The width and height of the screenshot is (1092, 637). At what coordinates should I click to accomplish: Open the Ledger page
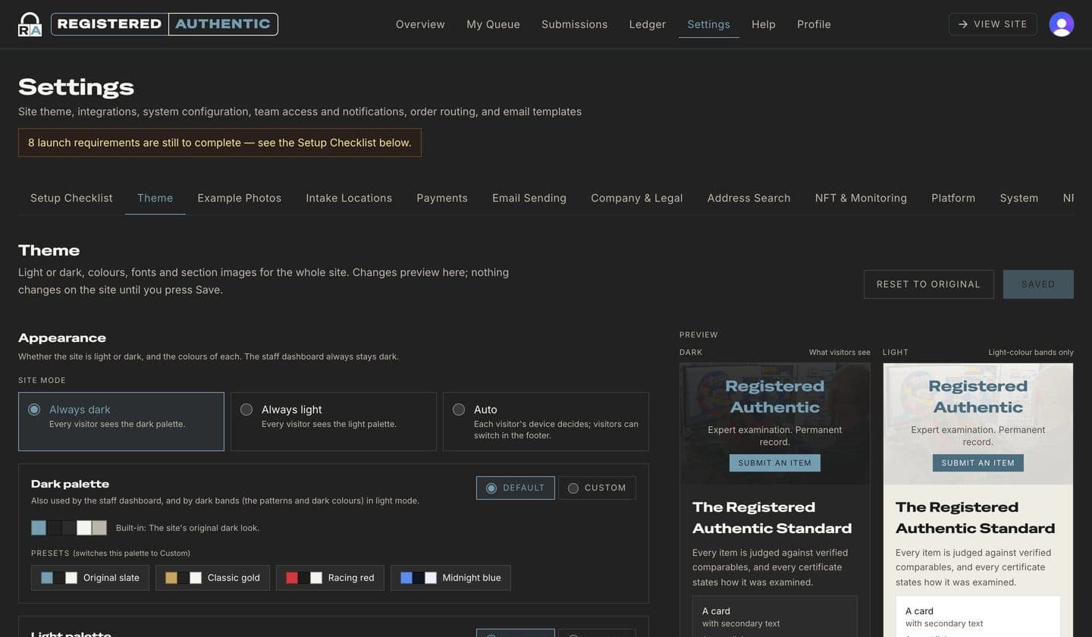(648, 24)
